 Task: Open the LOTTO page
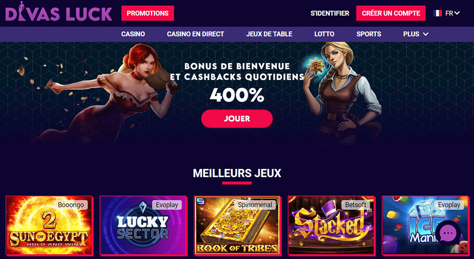pyautogui.click(x=324, y=34)
